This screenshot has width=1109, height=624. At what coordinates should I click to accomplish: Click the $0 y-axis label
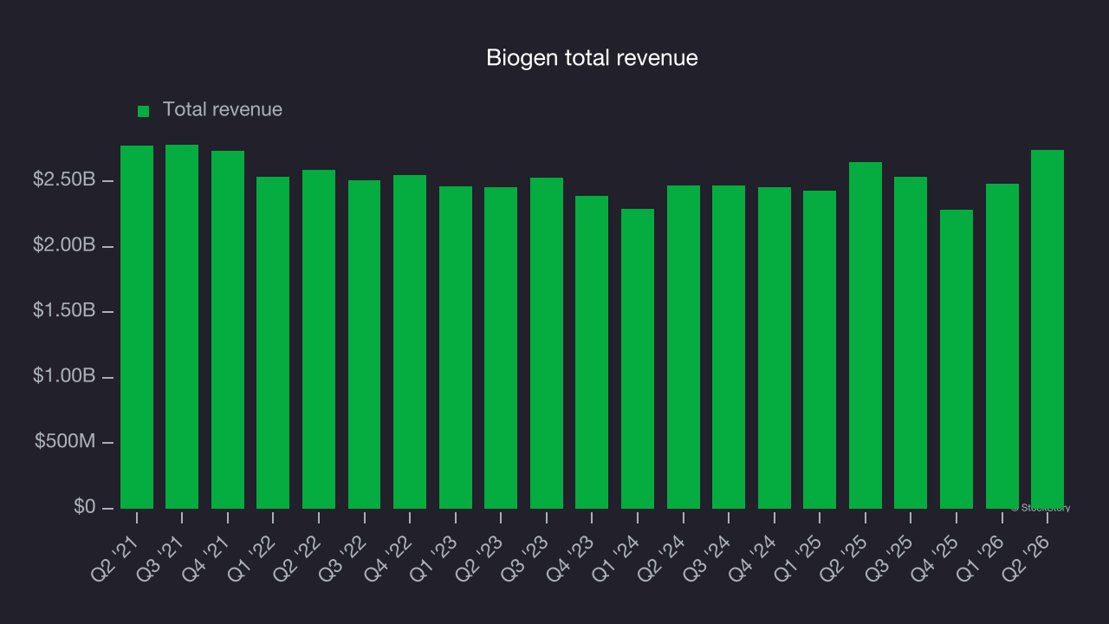pyautogui.click(x=84, y=507)
